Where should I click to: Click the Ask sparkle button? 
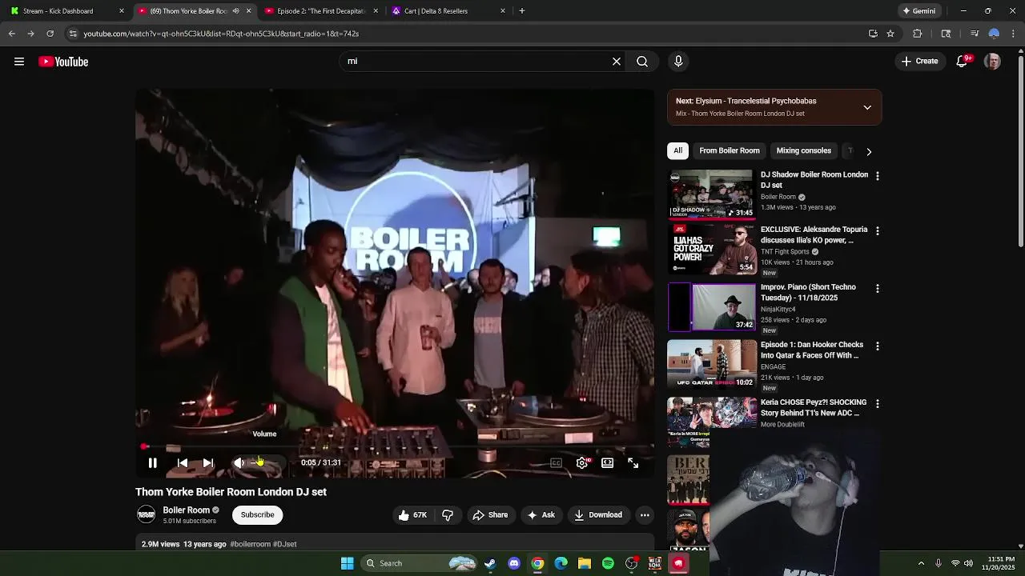(541, 515)
